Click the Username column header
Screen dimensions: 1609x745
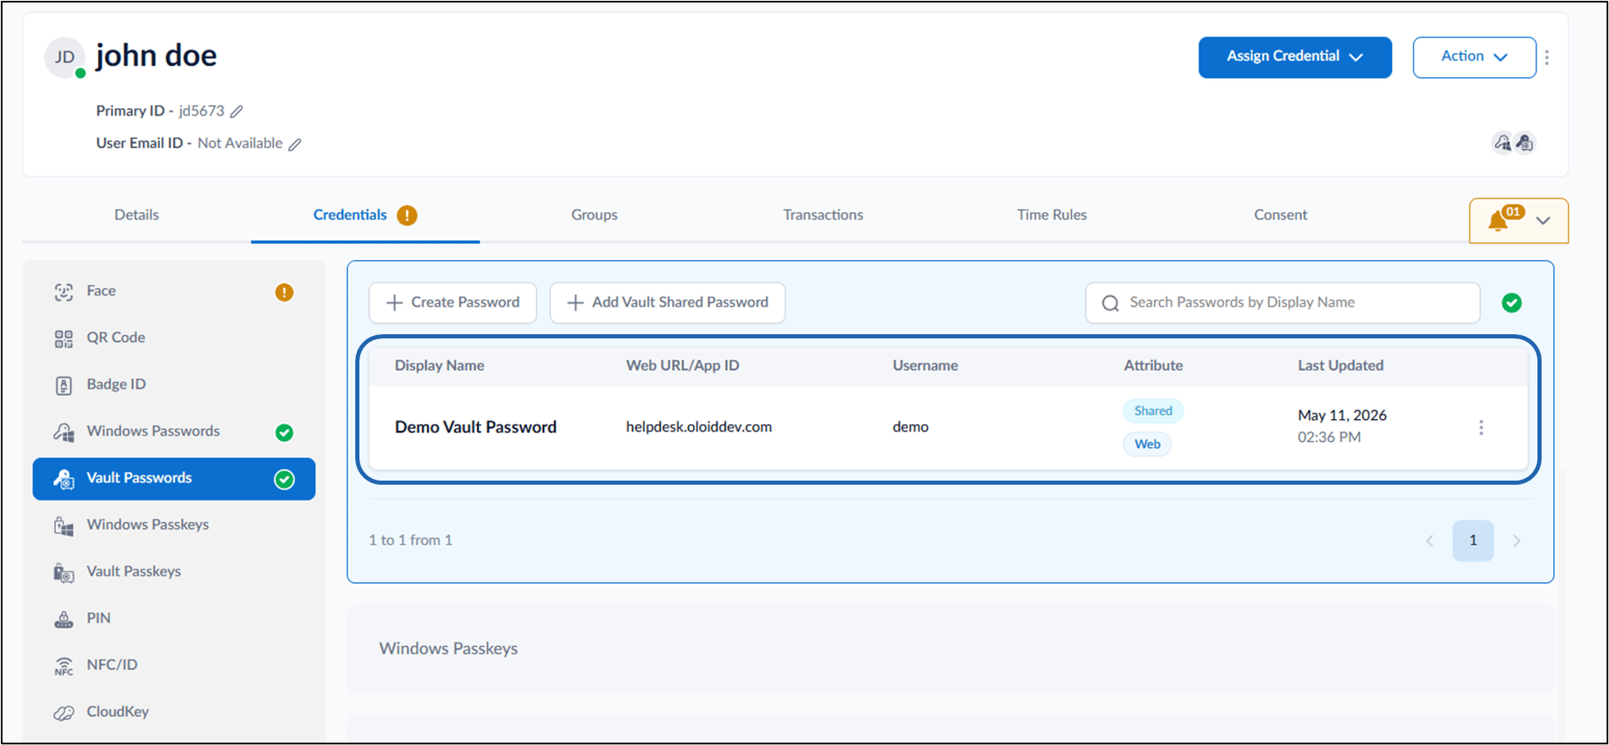pos(925,366)
